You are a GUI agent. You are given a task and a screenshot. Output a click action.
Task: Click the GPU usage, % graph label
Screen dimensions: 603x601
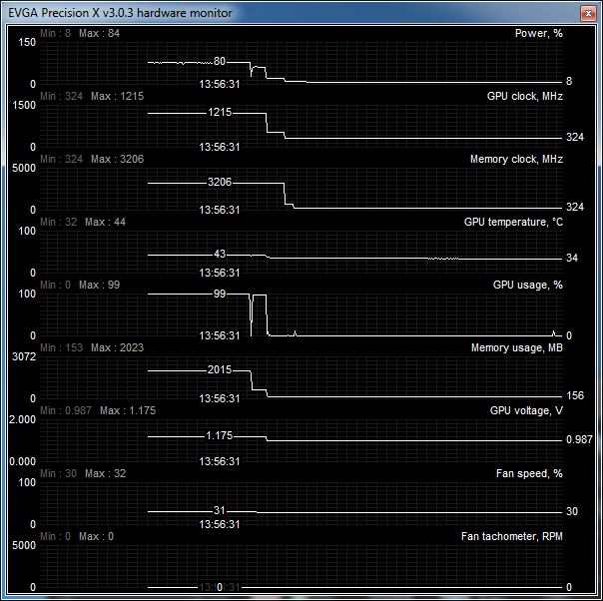click(528, 285)
